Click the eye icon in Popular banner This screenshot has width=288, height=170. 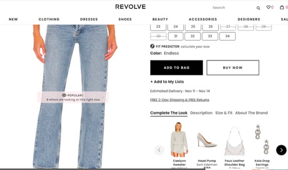[64, 95]
